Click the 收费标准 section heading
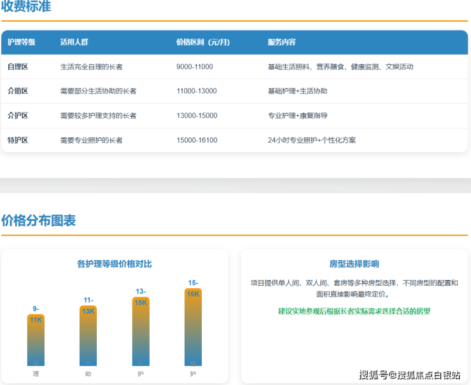Viewport: 471px width, 385px height. pos(26,7)
